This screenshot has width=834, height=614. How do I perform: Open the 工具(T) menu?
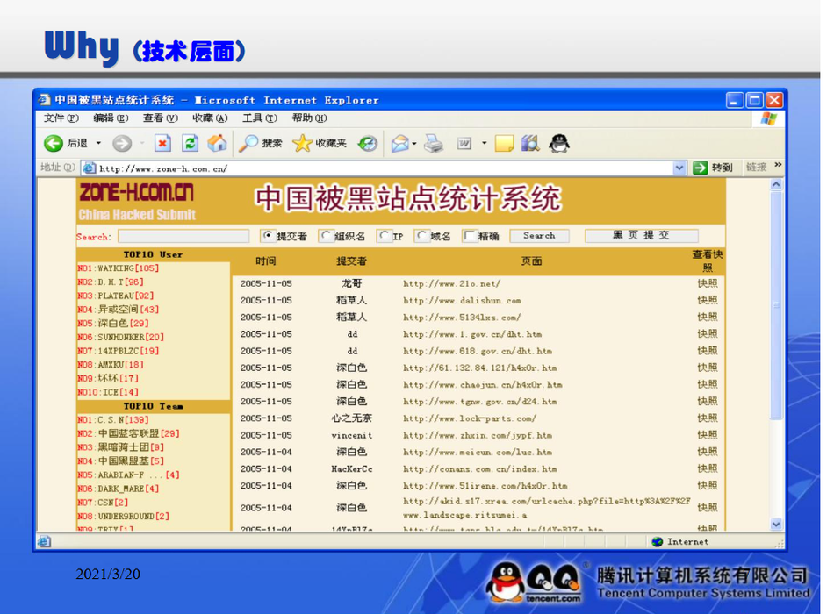click(259, 118)
